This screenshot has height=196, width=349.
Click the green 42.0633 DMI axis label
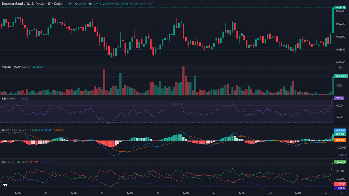[x=341, y=162]
